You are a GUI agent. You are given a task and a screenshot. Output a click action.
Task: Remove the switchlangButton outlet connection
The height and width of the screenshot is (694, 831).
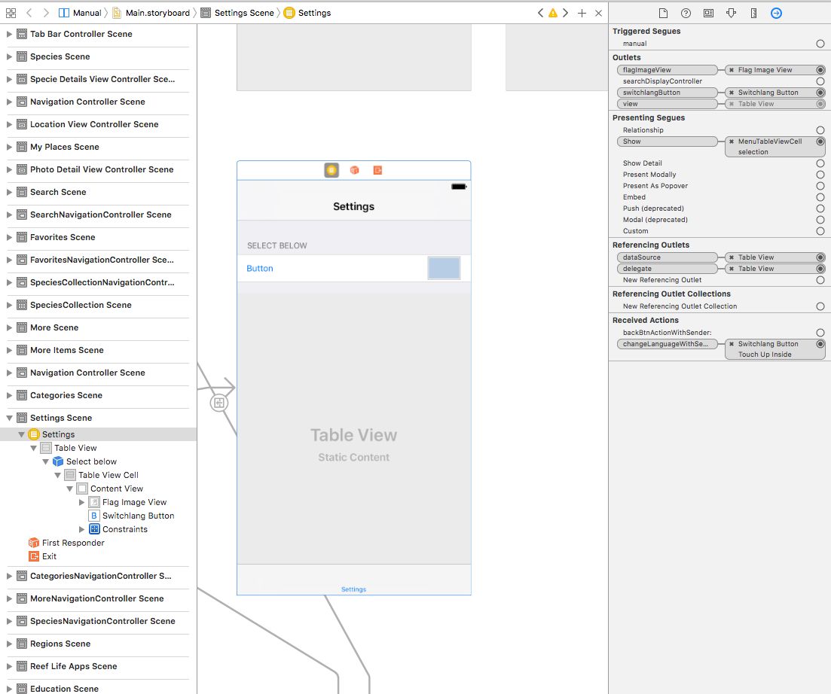732,93
